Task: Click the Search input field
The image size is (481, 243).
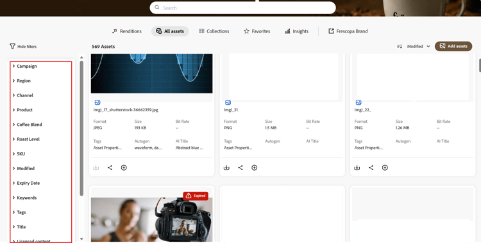Action: point(242,8)
